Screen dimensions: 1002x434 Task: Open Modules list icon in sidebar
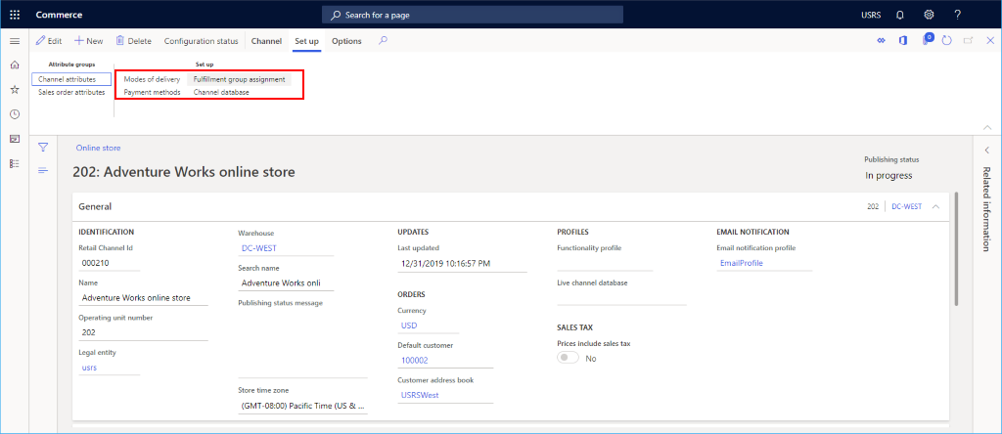[15, 163]
